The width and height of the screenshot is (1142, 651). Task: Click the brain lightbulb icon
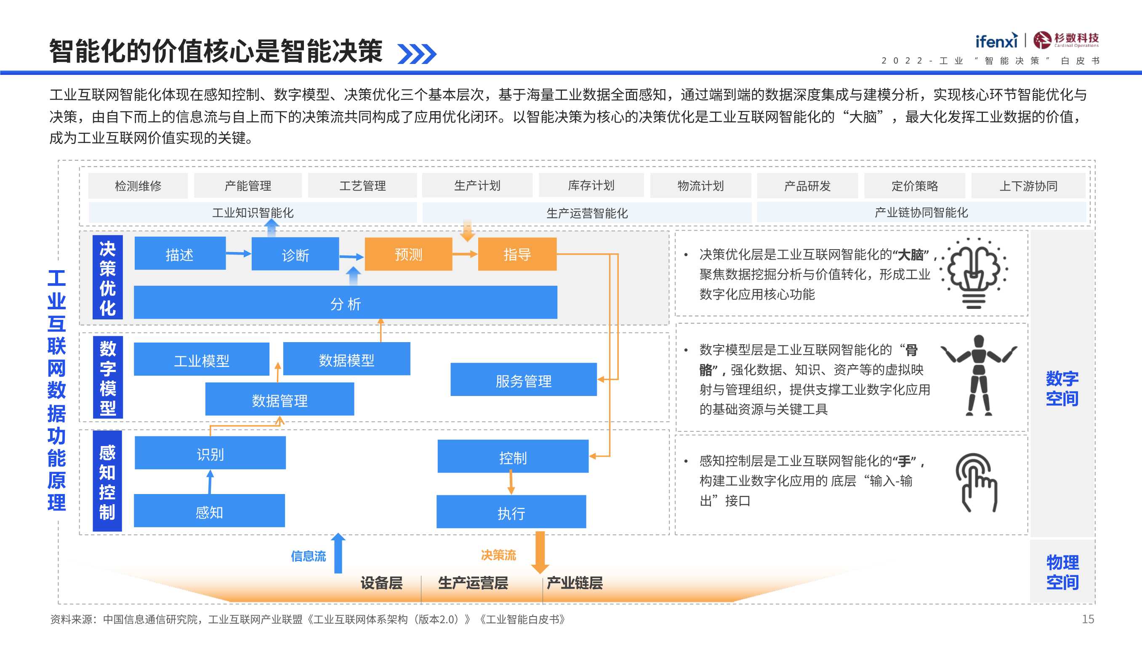click(975, 273)
